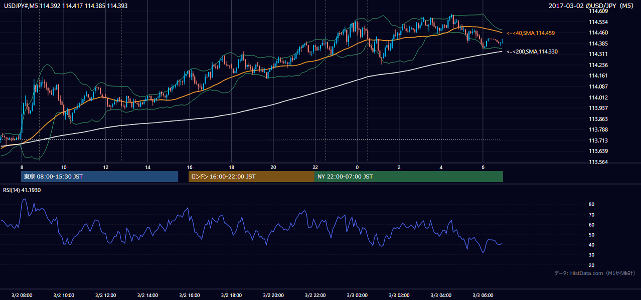
Task: Select the 3/2 12:00 time label
Action: 105,295
